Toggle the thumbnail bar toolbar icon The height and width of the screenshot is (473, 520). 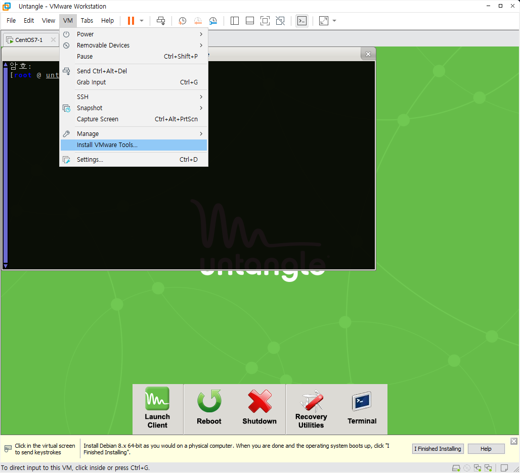(x=250, y=21)
